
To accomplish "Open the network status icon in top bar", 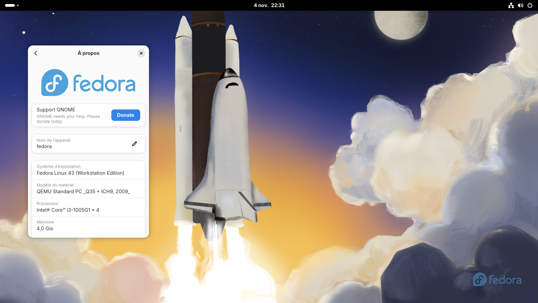I will tap(511, 5).
